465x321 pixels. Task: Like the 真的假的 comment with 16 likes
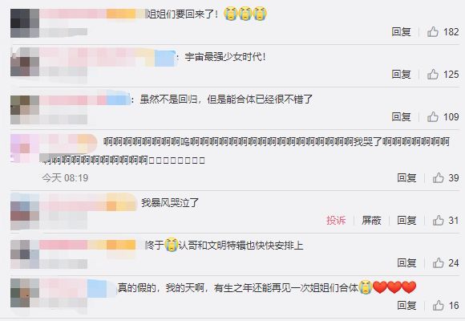click(438, 305)
